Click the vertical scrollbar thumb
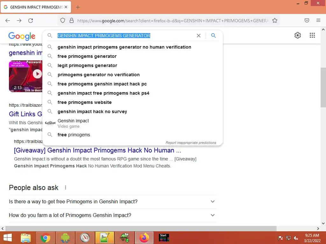 [323, 87]
